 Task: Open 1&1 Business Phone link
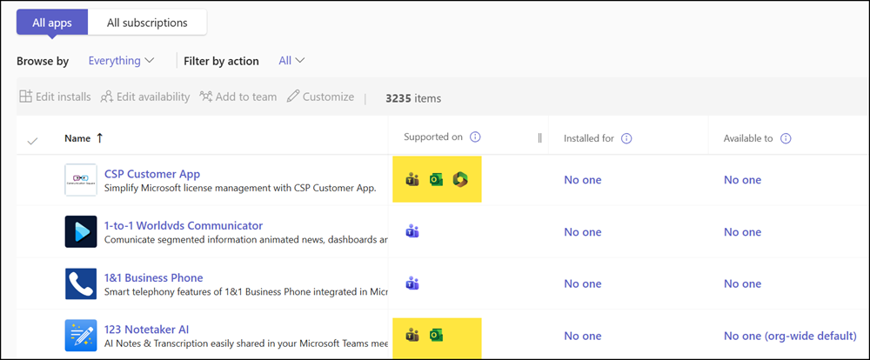154,278
